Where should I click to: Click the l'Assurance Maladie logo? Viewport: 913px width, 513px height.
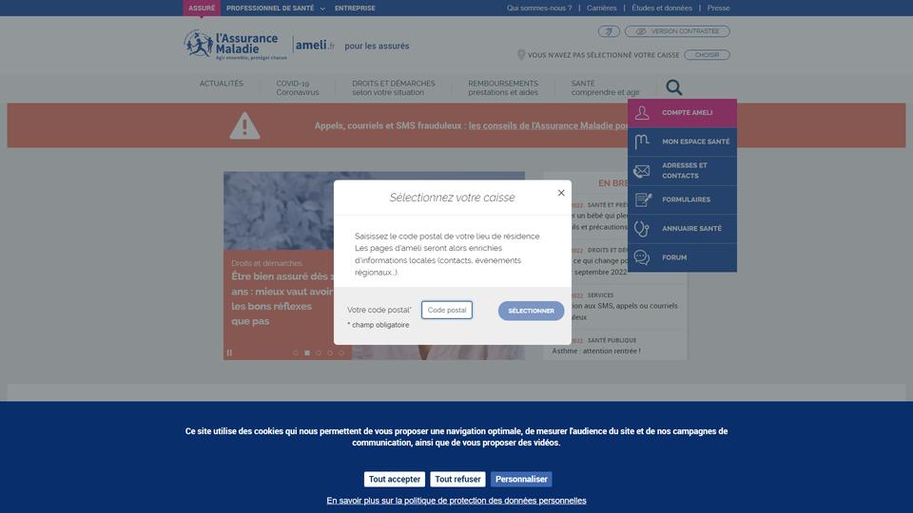click(236, 46)
